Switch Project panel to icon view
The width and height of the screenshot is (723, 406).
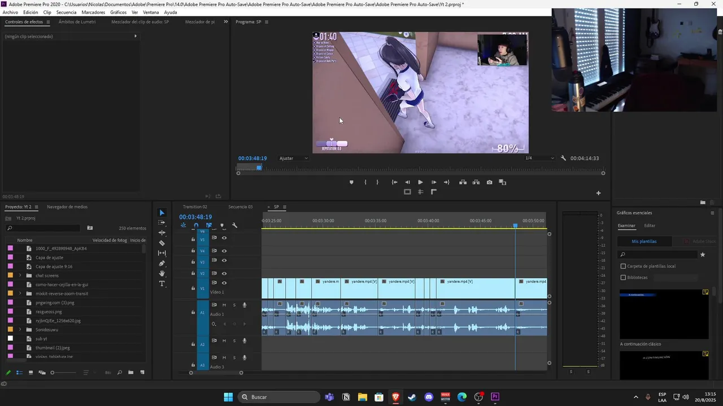click(31, 372)
